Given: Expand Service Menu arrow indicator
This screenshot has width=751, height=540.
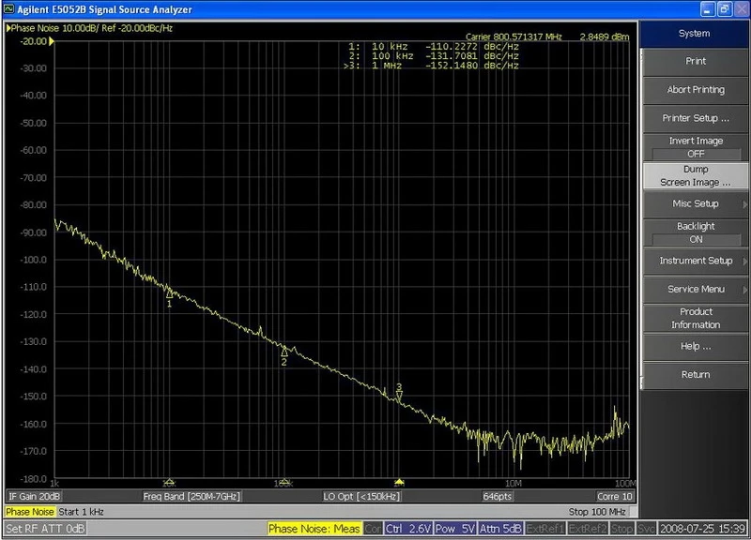Looking at the screenshot, I should tap(744, 290).
